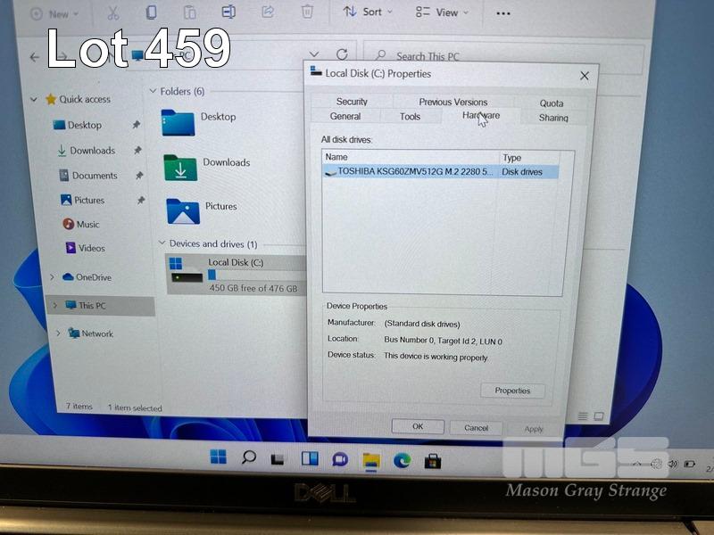Switch to the Security tab
This screenshot has width=714, height=535.
352,102
